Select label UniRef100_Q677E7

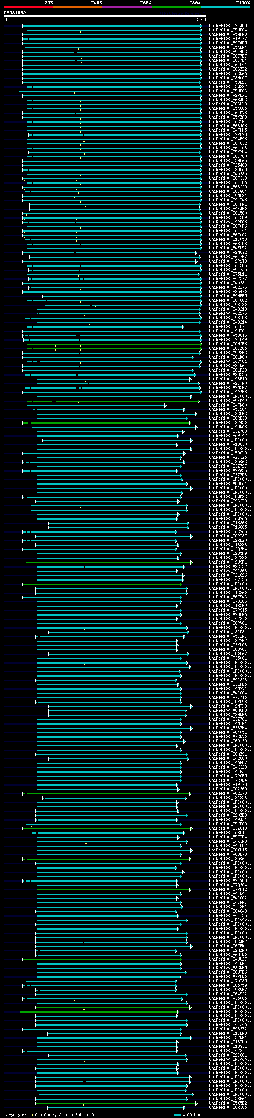point(227,56)
